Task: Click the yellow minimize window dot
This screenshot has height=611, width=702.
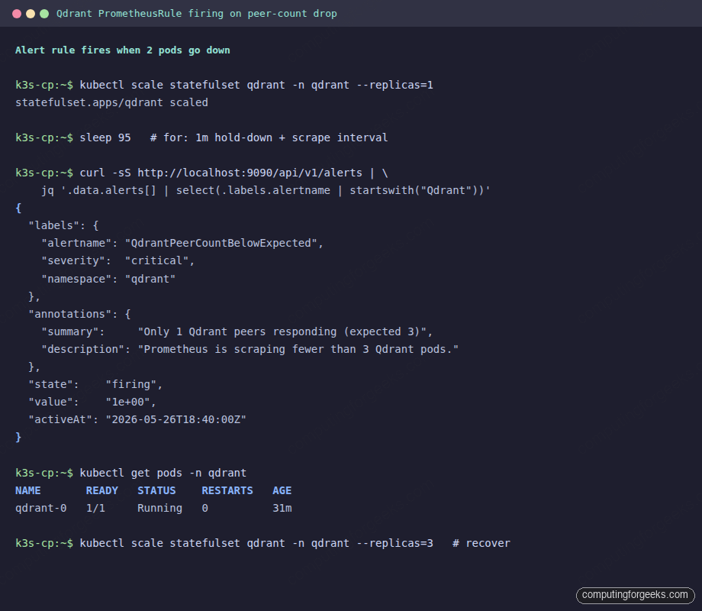Action: tap(31, 14)
